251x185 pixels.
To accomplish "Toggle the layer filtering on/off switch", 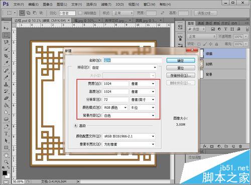I will coord(247,29).
